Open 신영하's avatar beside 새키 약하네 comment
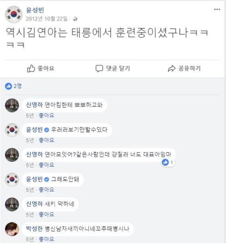 click(12, 204)
